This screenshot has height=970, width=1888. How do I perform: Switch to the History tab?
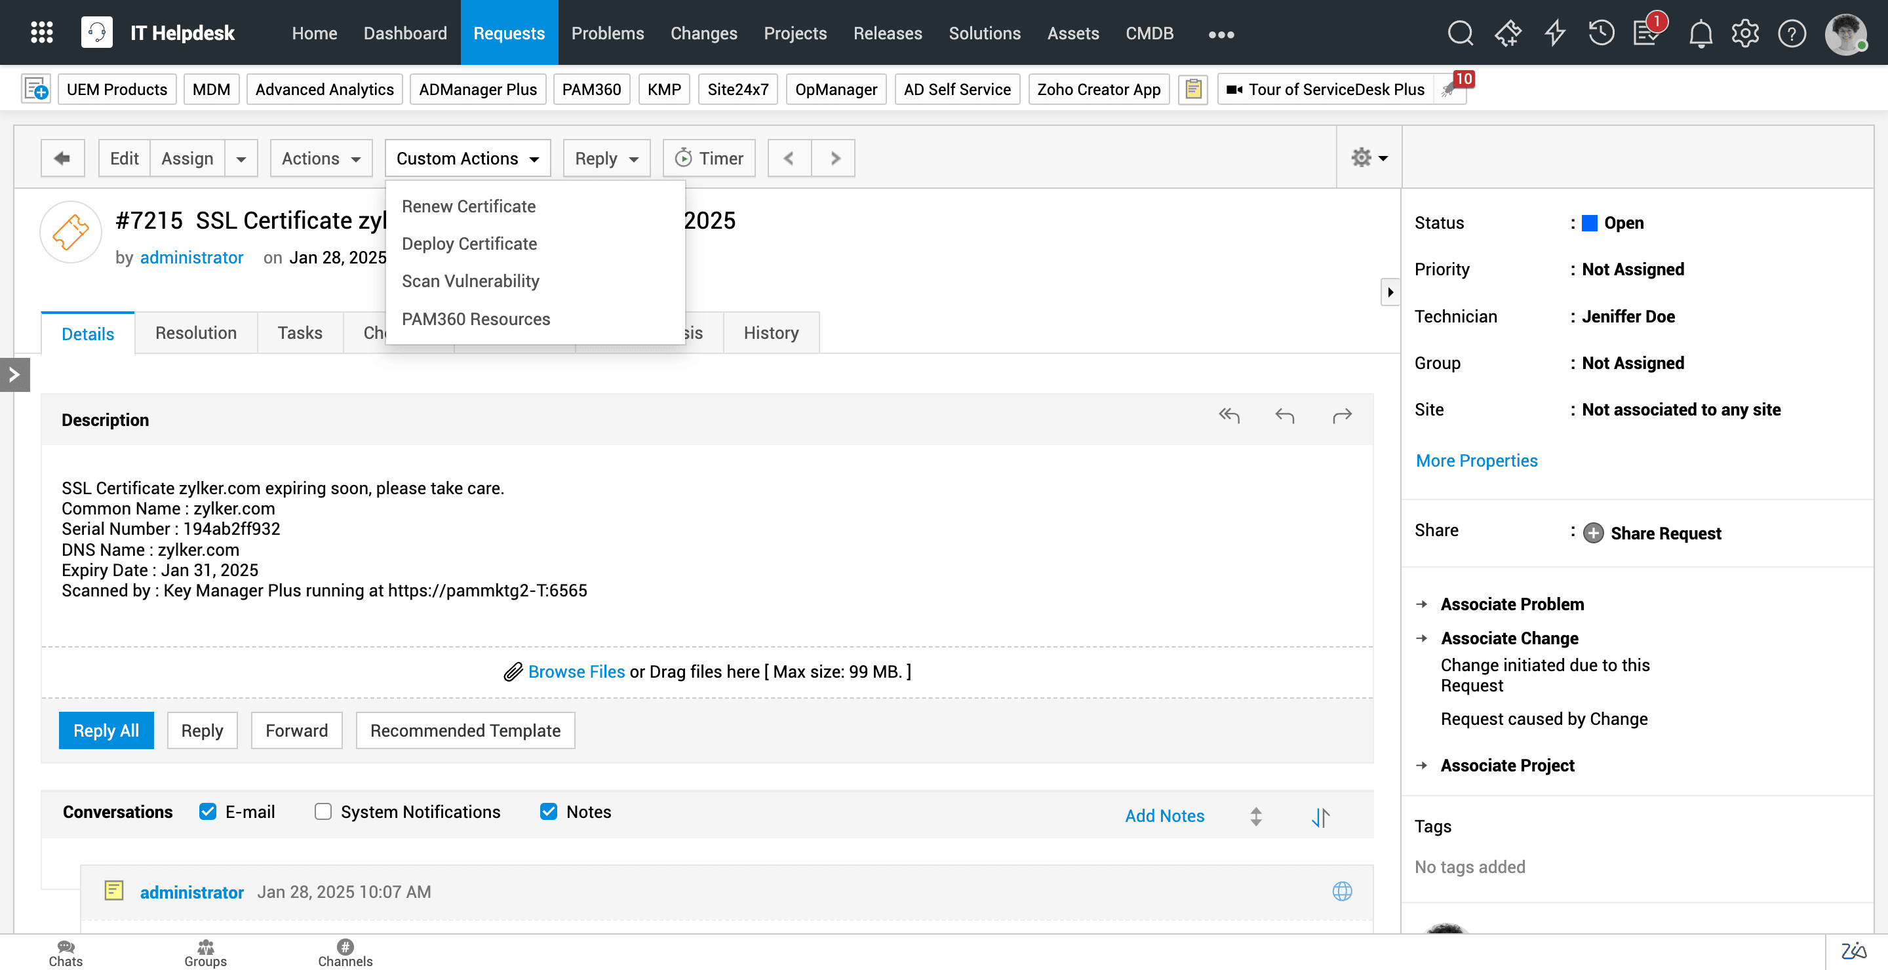point(770,334)
